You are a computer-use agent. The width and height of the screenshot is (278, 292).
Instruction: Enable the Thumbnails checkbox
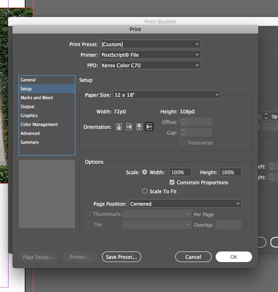point(88,214)
